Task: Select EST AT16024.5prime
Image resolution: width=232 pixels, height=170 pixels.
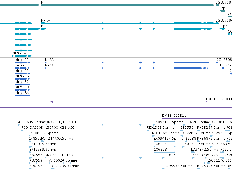Action: click(x=63, y=160)
